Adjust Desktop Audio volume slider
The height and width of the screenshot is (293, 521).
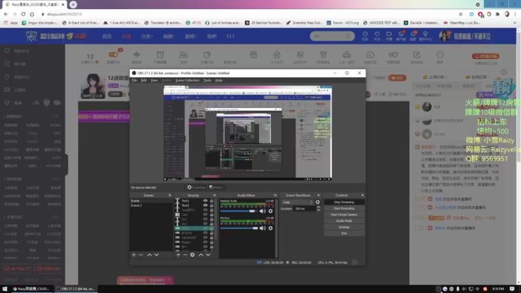239,211
